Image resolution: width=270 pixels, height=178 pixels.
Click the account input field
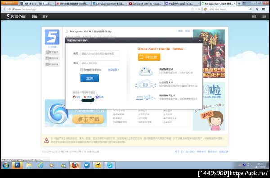[x=100, y=54]
